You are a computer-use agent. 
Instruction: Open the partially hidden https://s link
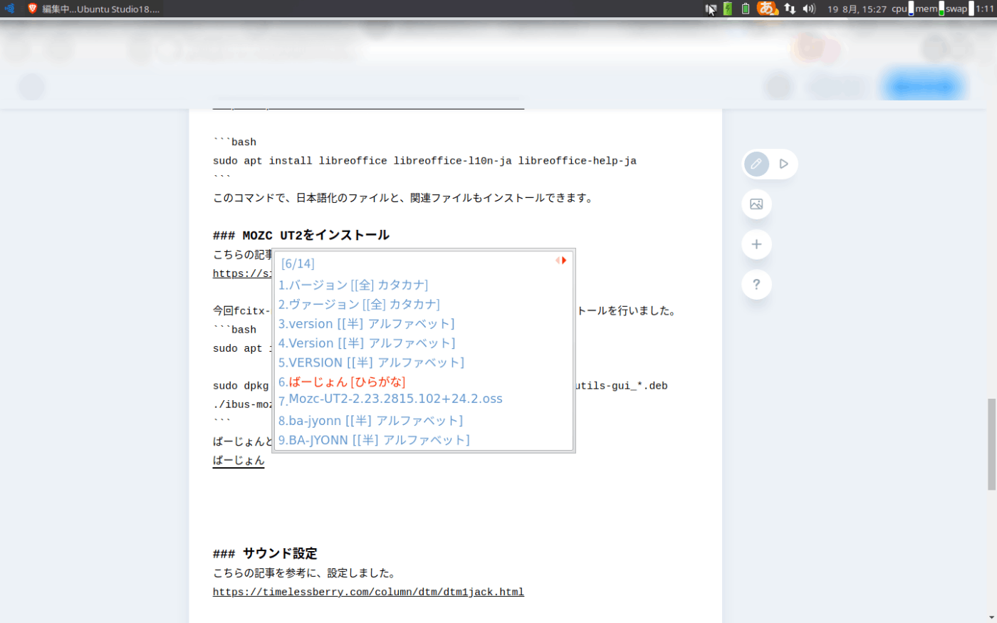coord(242,273)
